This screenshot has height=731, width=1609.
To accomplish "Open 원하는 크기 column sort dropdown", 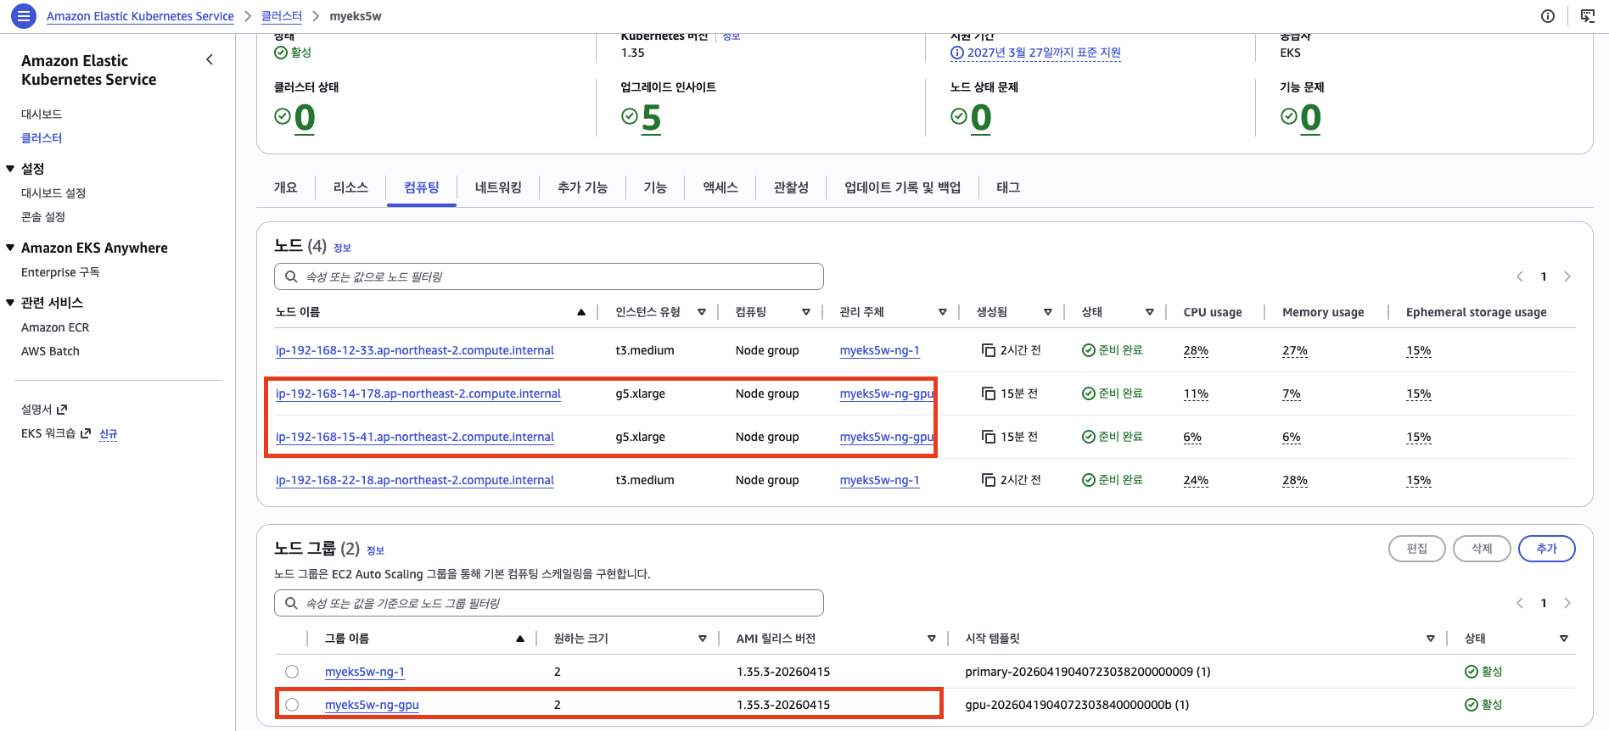I will (703, 639).
